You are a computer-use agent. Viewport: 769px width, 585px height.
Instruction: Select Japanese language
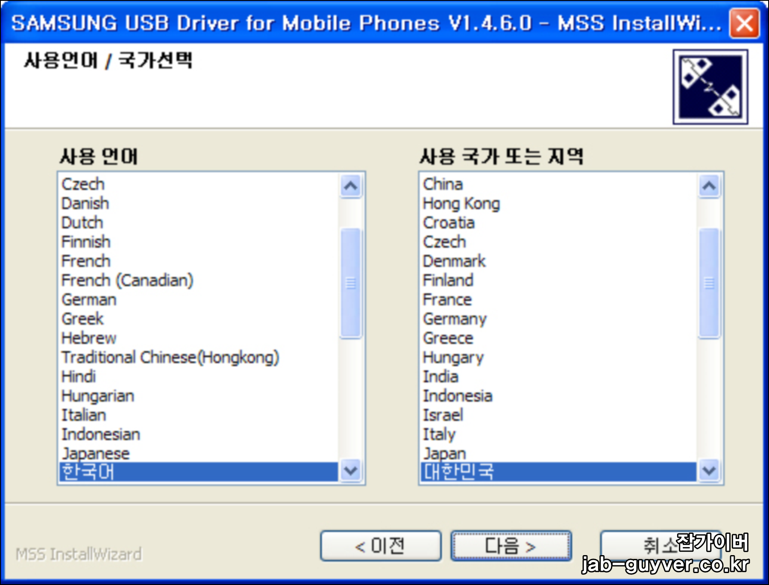tap(199, 453)
